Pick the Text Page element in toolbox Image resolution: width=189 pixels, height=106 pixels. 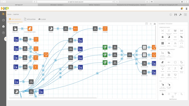coord(169,70)
